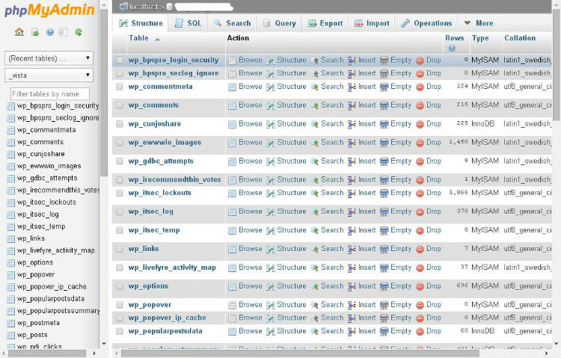Click table icon beside wp_postmeta in sidebar
The height and width of the screenshot is (358, 561).
click(x=11, y=324)
